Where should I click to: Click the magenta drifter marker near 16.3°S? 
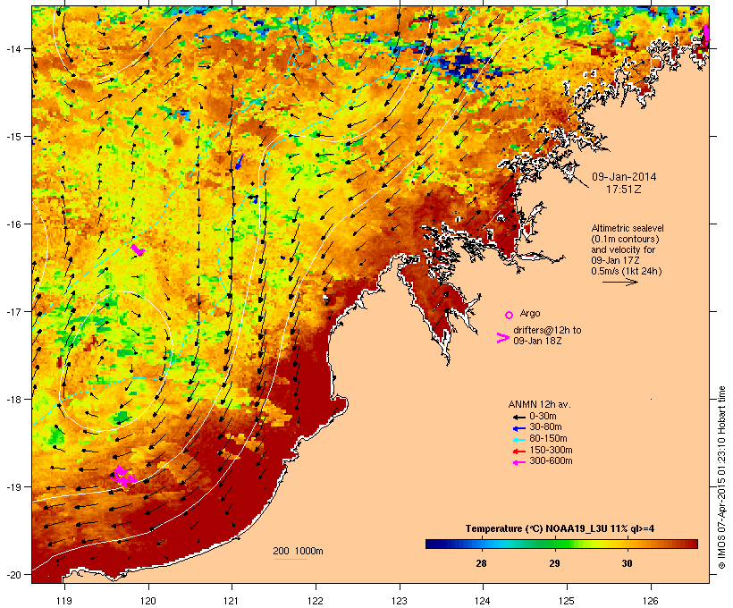click(x=138, y=249)
